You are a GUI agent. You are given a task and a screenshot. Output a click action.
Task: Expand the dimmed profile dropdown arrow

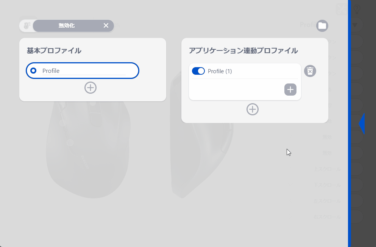click(355, 25)
